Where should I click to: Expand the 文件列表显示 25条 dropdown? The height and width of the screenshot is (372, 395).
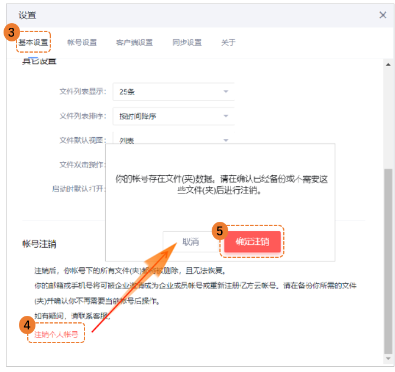(x=174, y=92)
